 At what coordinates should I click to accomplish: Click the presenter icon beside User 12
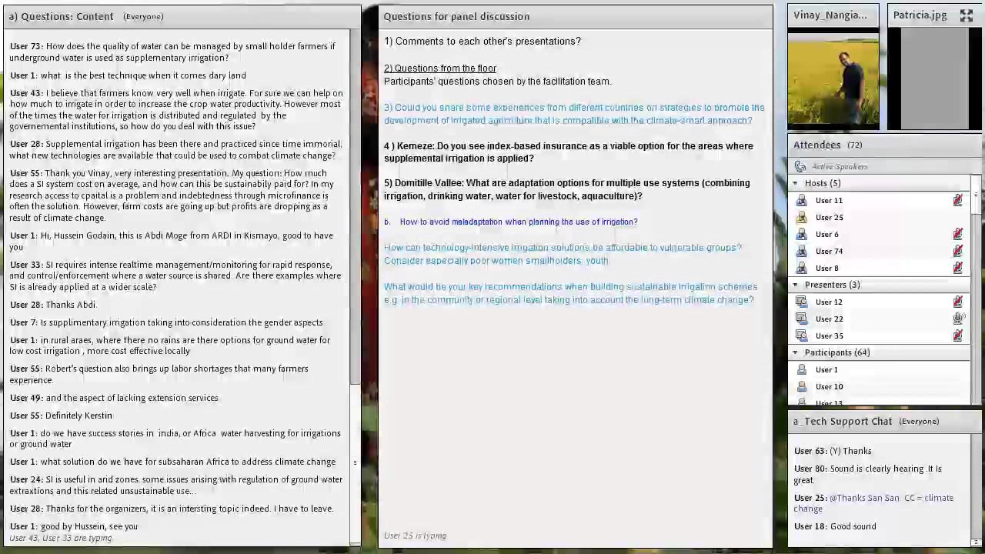click(x=802, y=302)
